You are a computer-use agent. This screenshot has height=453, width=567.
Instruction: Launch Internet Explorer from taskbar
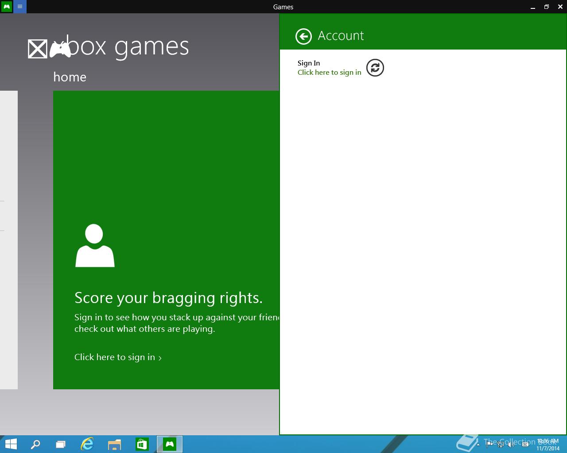tap(87, 444)
